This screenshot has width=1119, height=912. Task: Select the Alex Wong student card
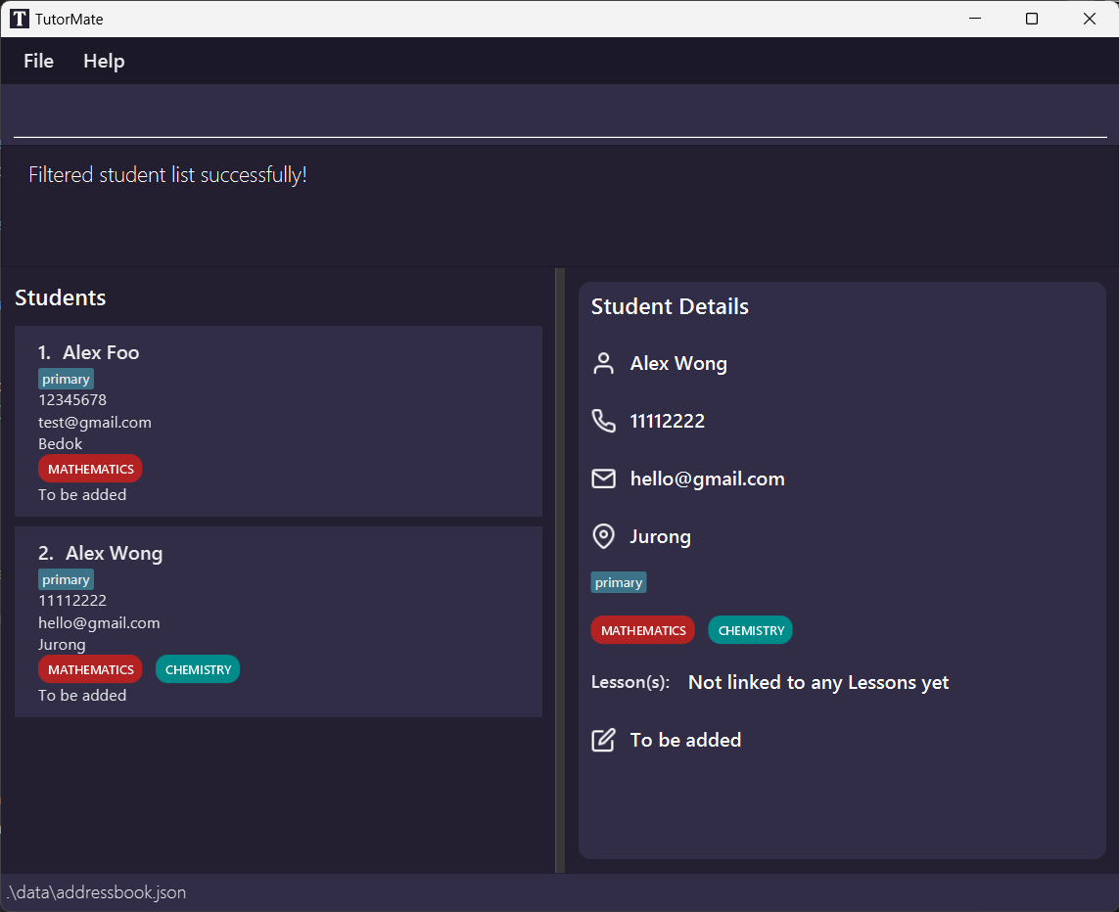point(278,621)
